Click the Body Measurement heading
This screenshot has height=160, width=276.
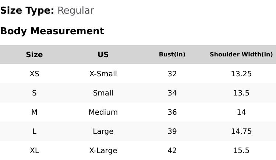[52, 31]
